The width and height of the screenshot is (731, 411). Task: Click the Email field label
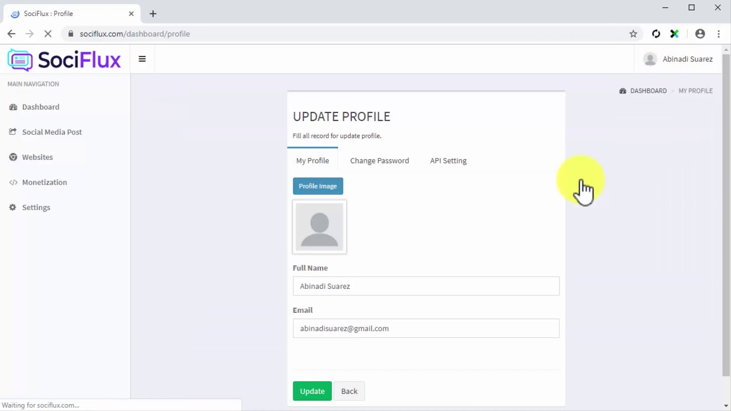click(x=303, y=310)
